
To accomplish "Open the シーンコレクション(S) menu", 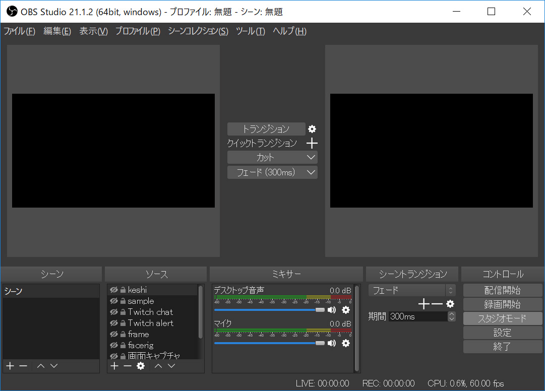I will (198, 31).
